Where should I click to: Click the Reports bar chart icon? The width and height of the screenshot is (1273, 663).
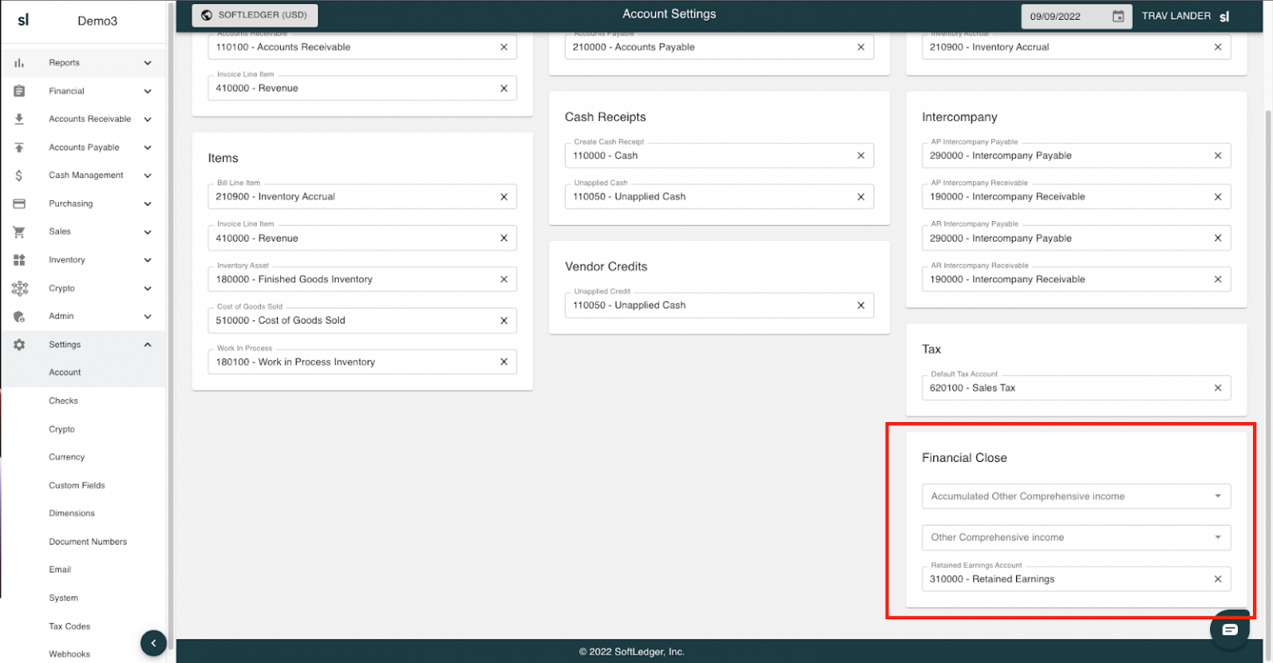(19, 63)
